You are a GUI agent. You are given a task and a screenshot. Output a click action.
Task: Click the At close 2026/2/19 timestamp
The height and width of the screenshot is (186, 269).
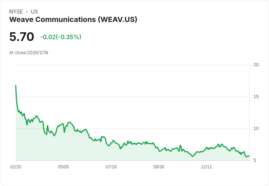pyautogui.click(x=29, y=52)
